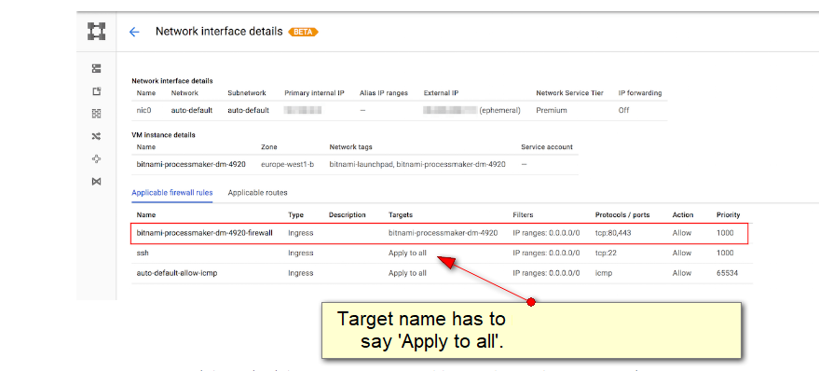Viewport: 819px width, 371px height.
Task: Click the Network interface details page title
Action: pyautogui.click(x=219, y=32)
